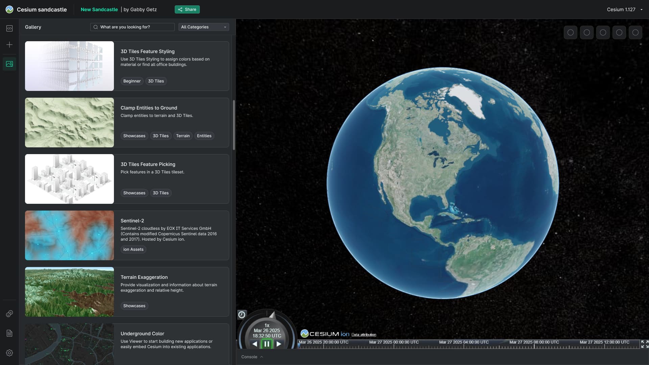Click the Entities tag on Clamp Entities card
The width and height of the screenshot is (649, 365).
tap(204, 136)
